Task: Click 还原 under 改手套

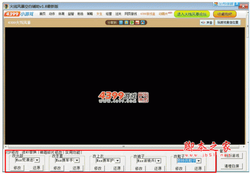Action: click(x=76, y=168)
